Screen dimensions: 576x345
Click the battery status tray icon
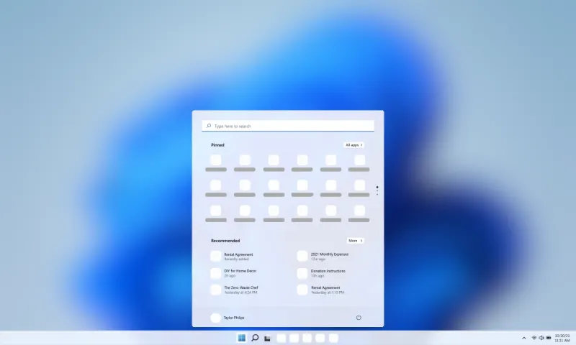[x=549, y=338]
